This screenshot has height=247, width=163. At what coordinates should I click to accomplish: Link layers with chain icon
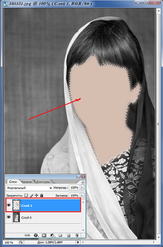pyautogui.click(x=27, y=235)
